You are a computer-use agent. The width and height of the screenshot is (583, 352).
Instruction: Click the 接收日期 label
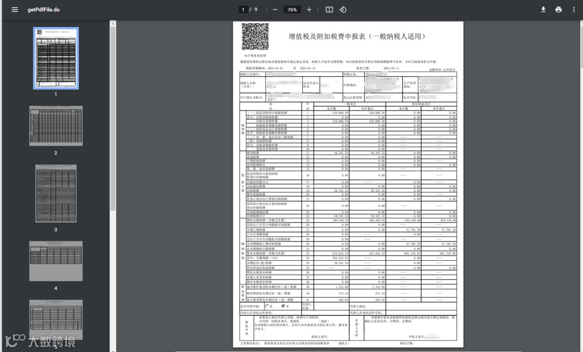[x=406, y=343]
